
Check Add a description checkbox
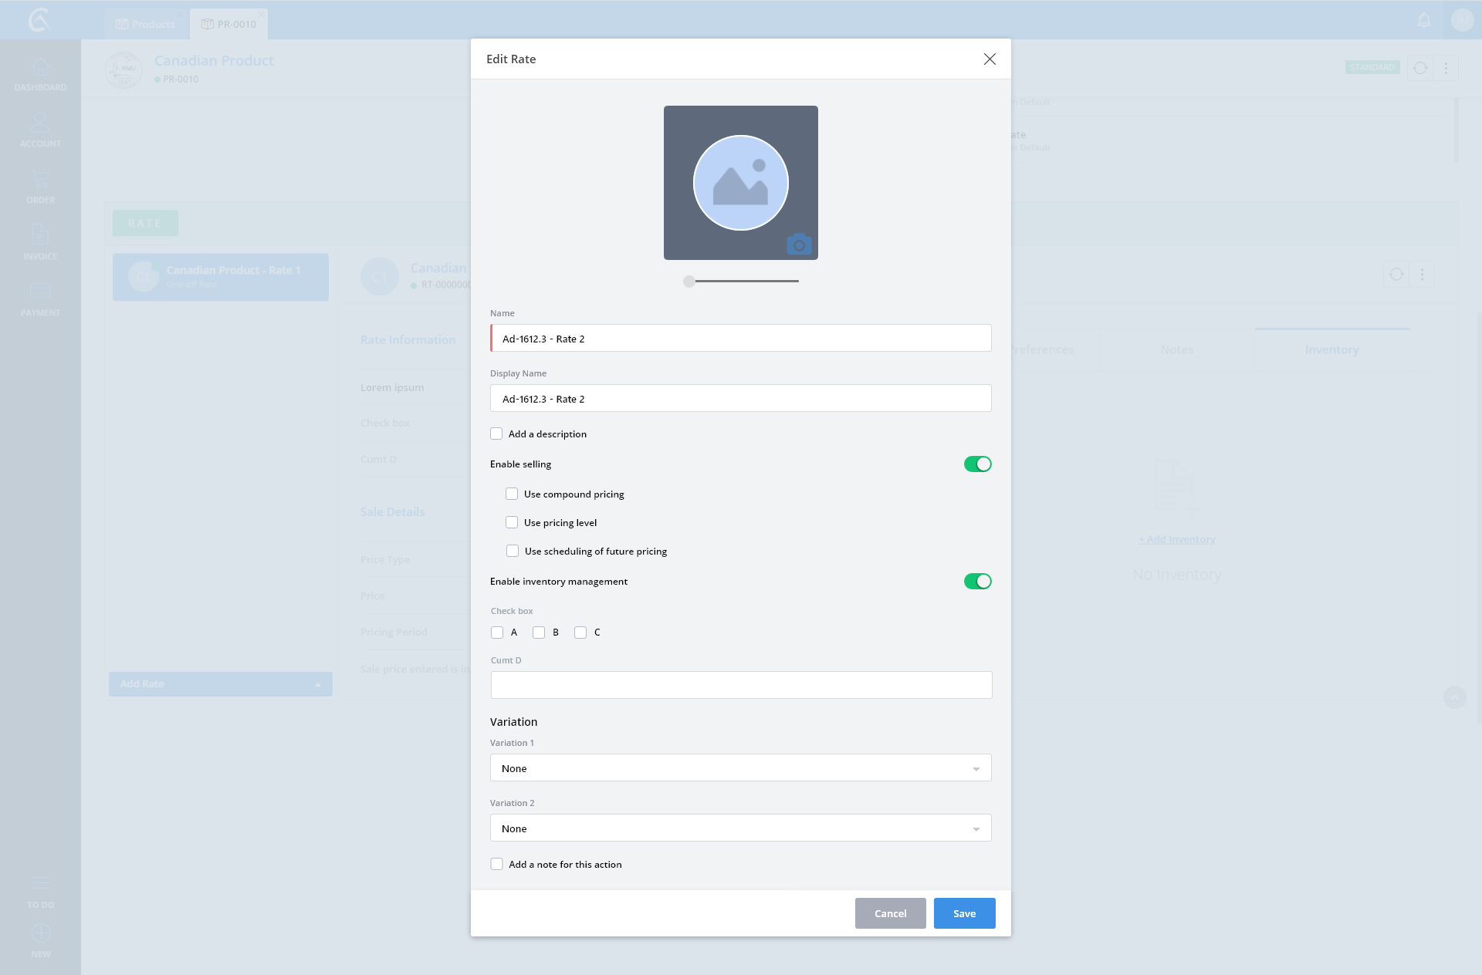point(496,434)
